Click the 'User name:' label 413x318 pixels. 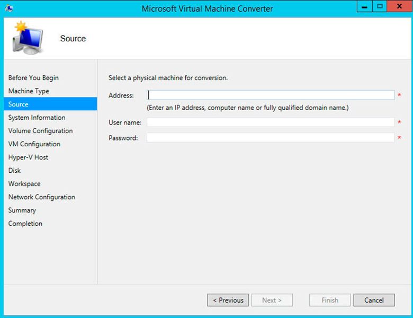pos(125,122)
